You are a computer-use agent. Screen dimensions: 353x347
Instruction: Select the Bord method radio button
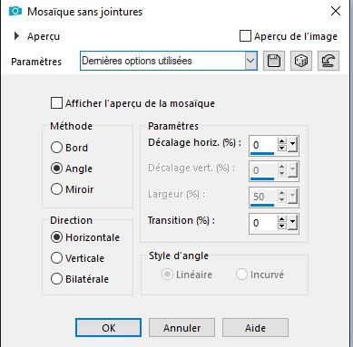click(x=56, y=148)
